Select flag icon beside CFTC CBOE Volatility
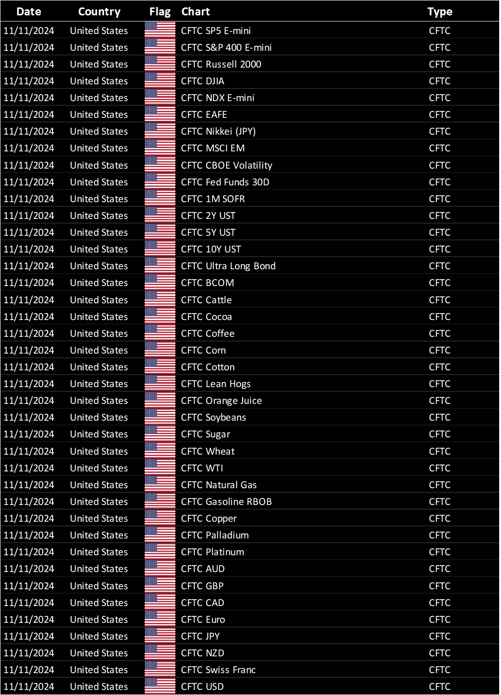This screenshot has width=501, height=695. [x=160, y=165]
